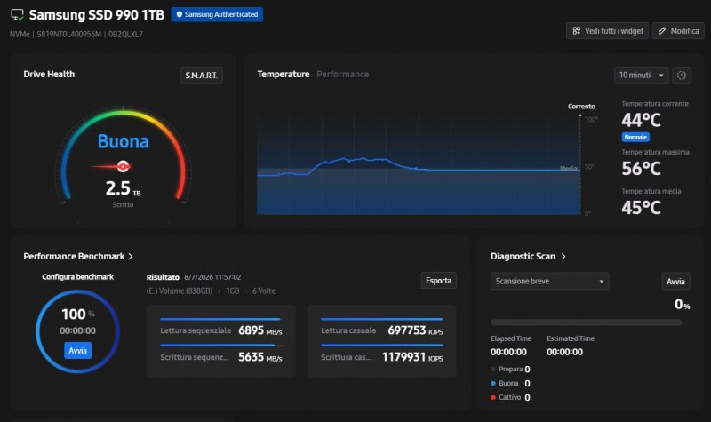711x422 pixels.
Task: Click the (E:) Volume (838GB) text
Action: 180,291
